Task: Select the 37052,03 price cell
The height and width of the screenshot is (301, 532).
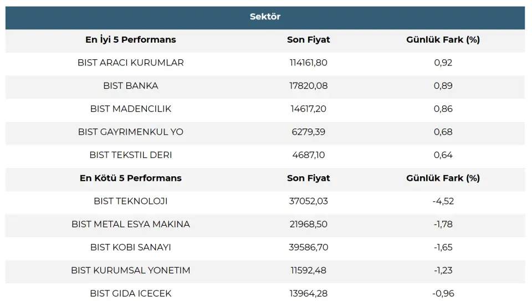Action: click(x=308, y=201)
